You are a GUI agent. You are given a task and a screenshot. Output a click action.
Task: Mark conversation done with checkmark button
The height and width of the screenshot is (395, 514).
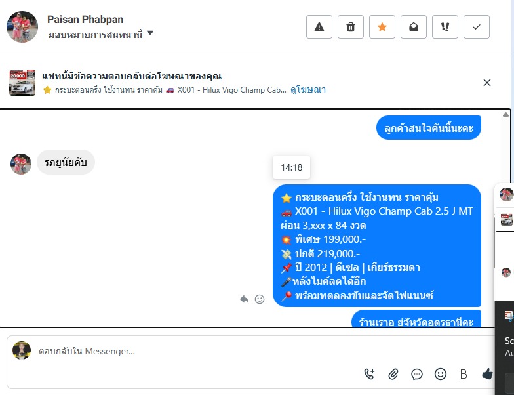[476, 27]
